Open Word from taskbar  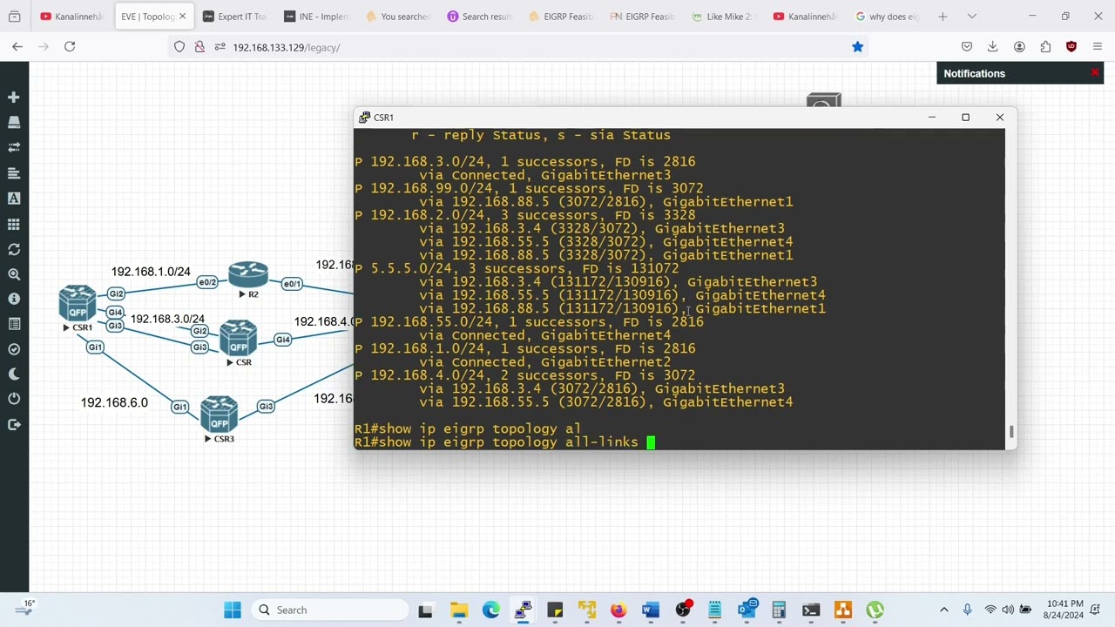(650, 610)
